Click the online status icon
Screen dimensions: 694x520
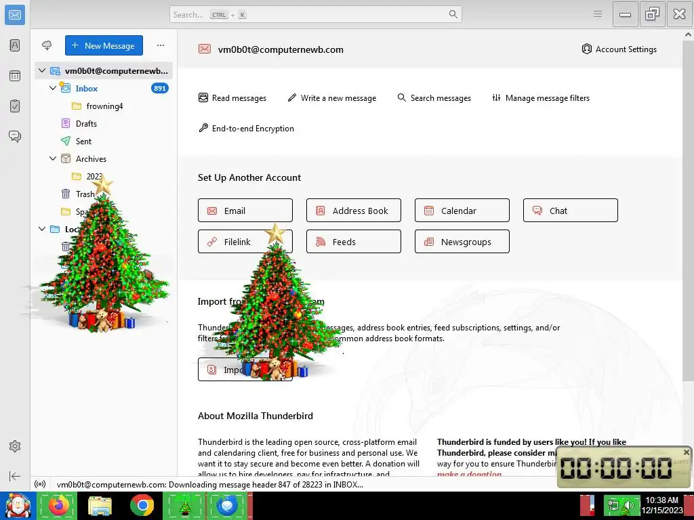point(40,484)
